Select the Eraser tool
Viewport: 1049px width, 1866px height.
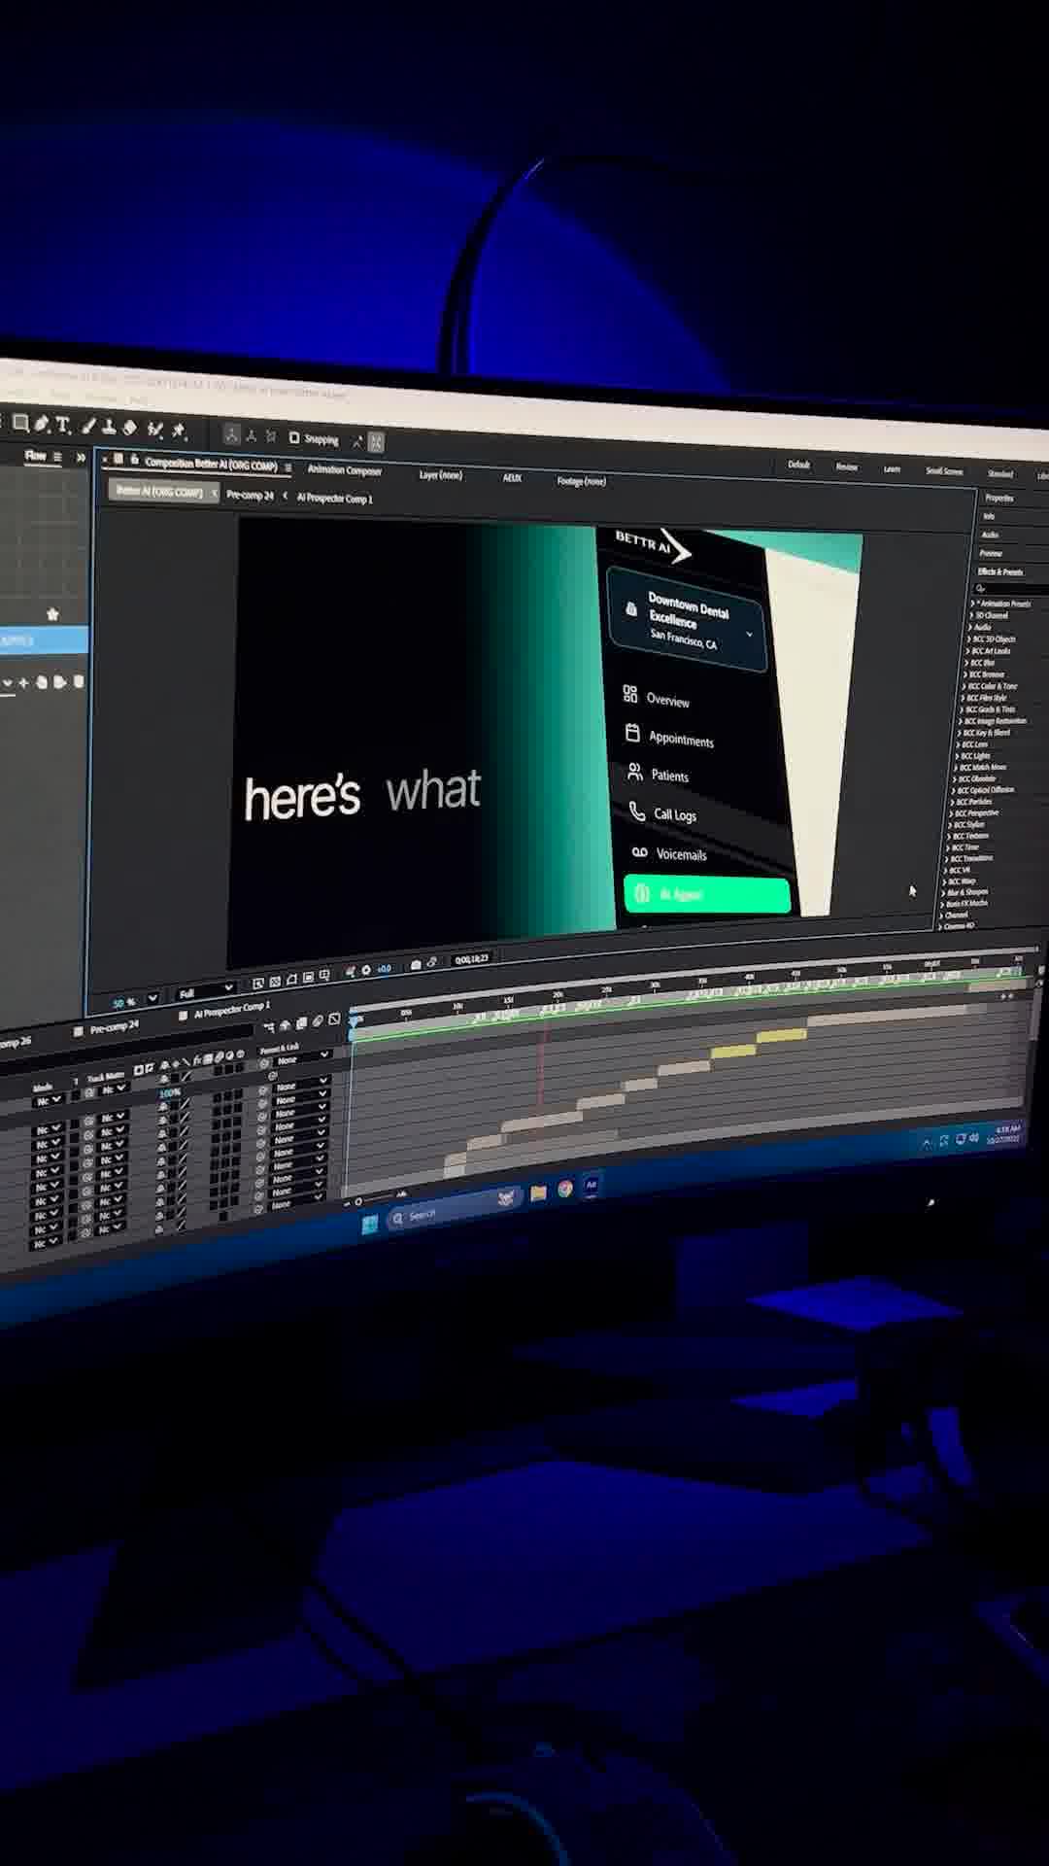click(x=129, y=428)
